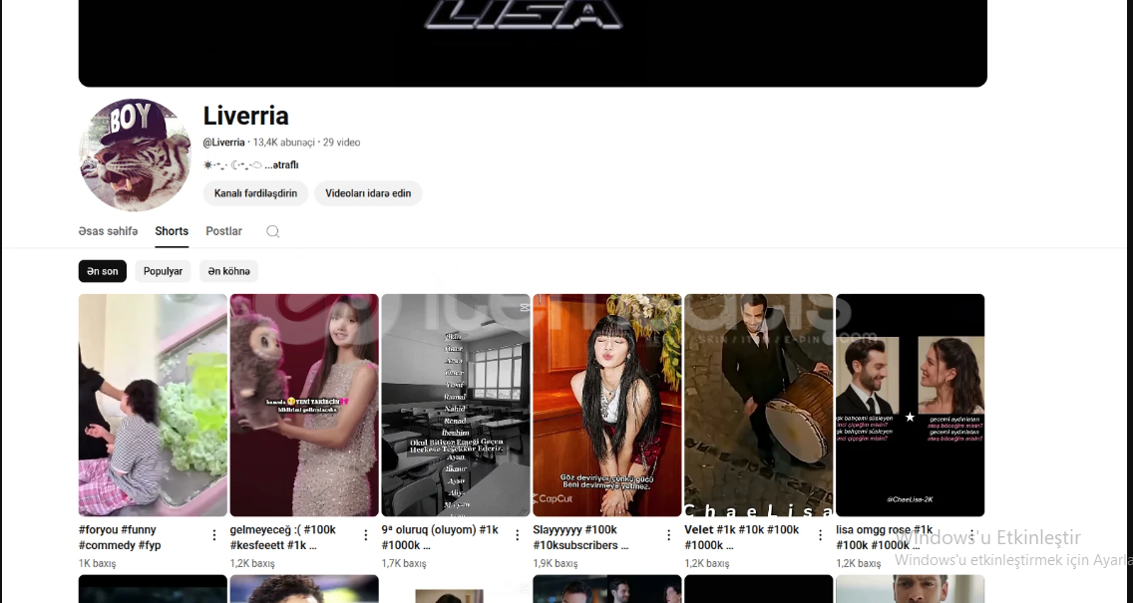Open options menu for 'Slayyyyyy #100k' short
1133x603 pixels.
click(x=668, y=535)
